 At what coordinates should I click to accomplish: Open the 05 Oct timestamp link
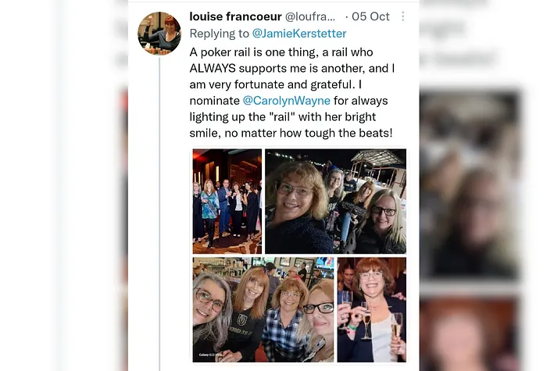tap(370, 16)
